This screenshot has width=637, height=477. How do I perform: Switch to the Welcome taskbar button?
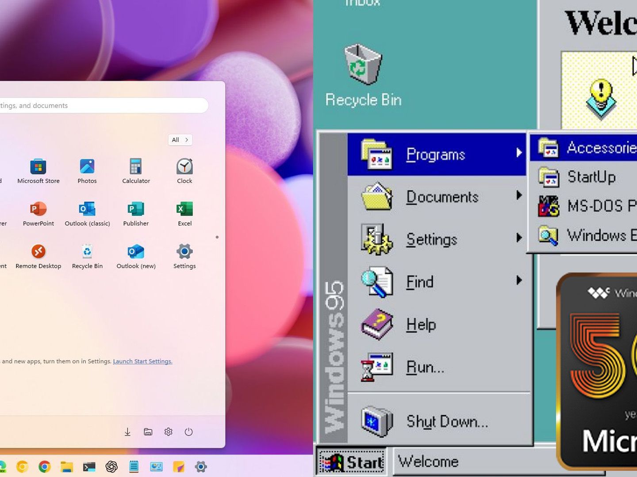click(474, 462)
